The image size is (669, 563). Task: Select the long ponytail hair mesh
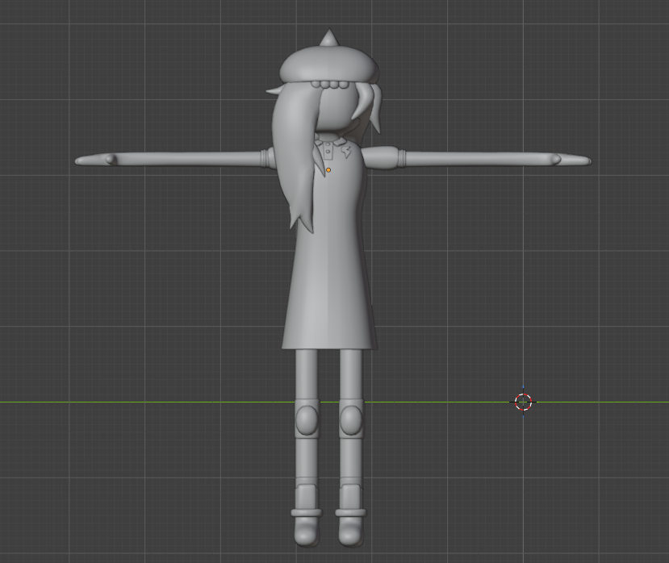coord(295,158)
